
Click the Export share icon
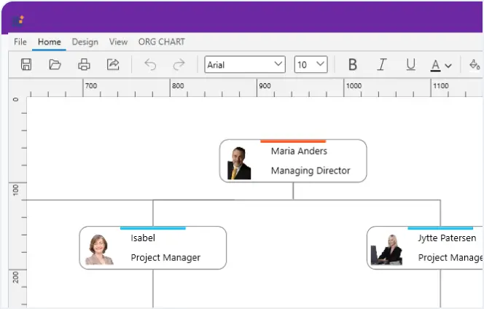point(113,64)
